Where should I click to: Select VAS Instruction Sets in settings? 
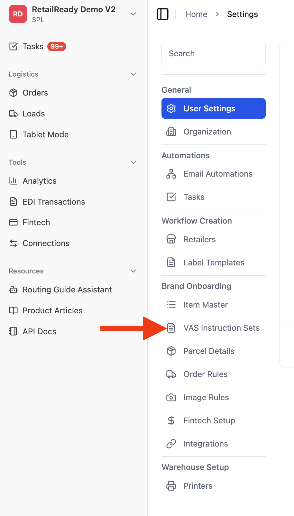(x=214, y=328)
